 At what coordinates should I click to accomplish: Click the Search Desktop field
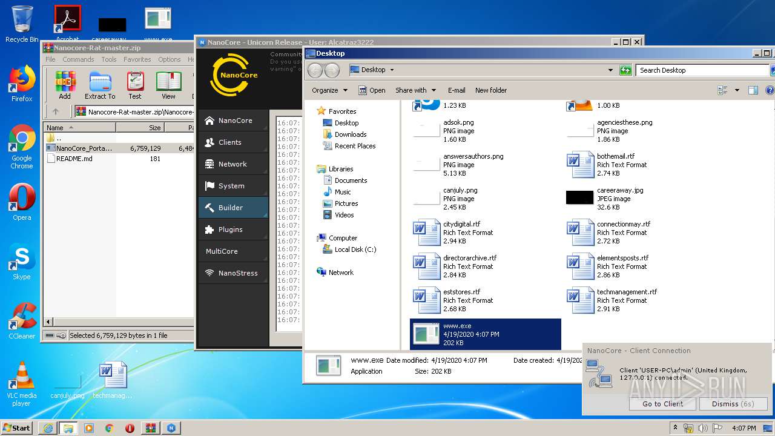point(702,70)
